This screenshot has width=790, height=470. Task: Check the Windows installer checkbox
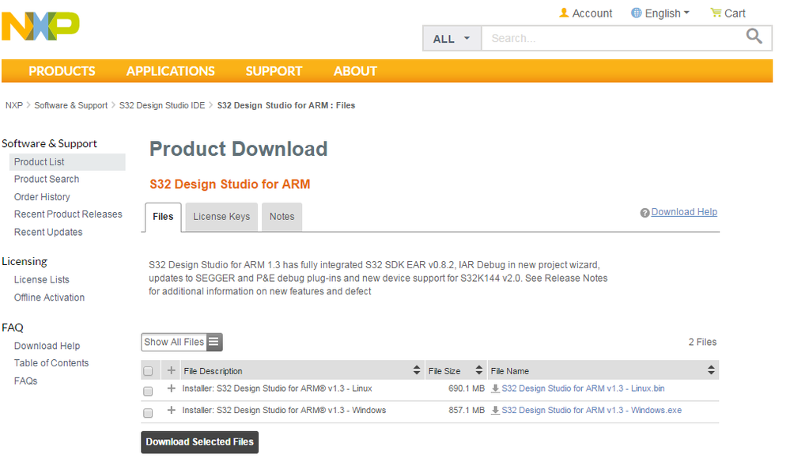tap(148, 413)
